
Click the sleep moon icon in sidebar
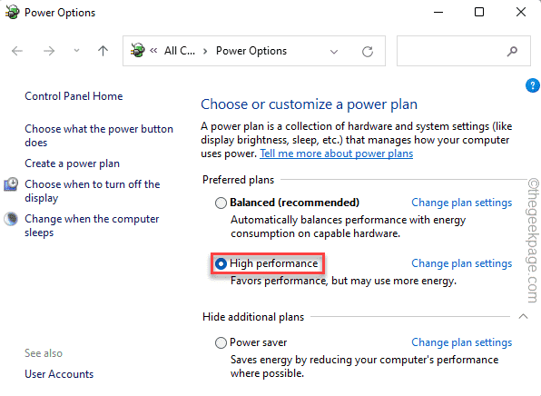click(11, 219)
